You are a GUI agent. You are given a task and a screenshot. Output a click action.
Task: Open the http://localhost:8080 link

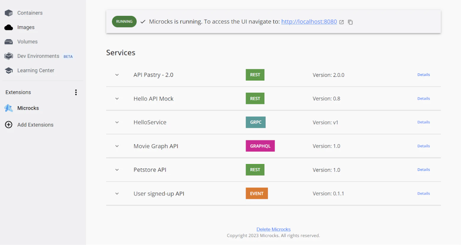pyautogui.click(x=309, y=22)
